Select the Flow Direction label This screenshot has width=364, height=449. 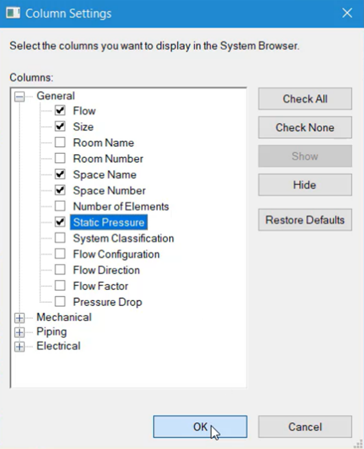pos(106,270)
